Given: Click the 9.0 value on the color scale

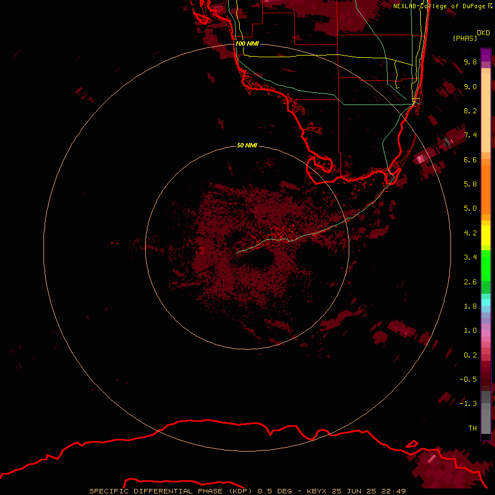Looking at the screenshot, I should tap(470, 86).
